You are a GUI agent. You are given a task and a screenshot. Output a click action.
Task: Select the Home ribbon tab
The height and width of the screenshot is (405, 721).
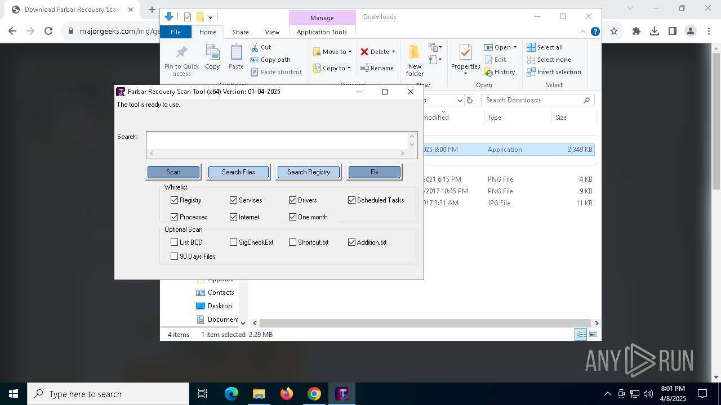(x=207, y=32)
